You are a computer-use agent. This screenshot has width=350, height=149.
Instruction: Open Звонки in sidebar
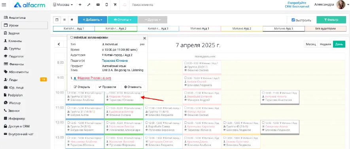[25, 110]
